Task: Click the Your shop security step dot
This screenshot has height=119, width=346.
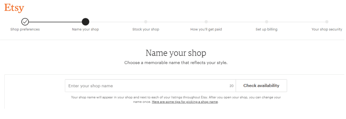Action: click(327, 22)
